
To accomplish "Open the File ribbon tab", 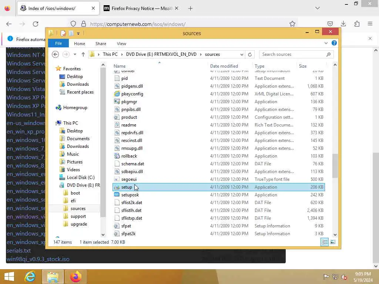I will click(58, 44).
